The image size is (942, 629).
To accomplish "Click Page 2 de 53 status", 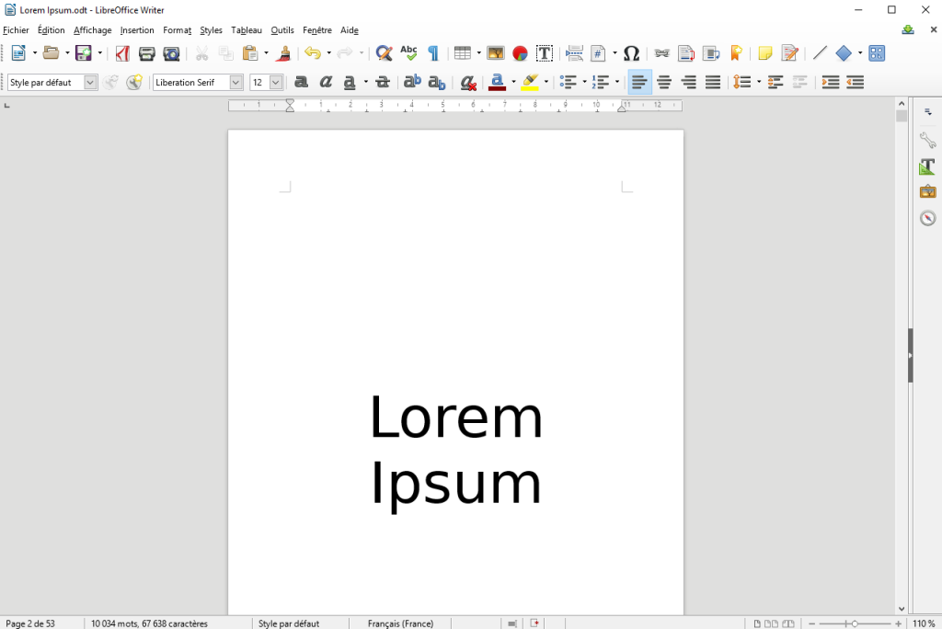I will pyautogui.click(x=30, y=623).
